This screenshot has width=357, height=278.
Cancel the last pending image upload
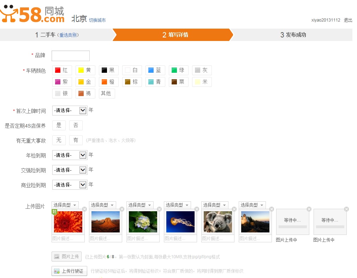[x=346, y=209]
